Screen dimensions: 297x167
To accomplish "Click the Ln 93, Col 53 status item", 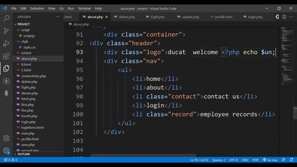I will (x=199, y=160).
